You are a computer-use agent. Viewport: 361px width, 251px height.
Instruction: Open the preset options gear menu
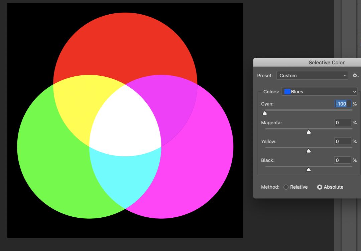[355, 76]
